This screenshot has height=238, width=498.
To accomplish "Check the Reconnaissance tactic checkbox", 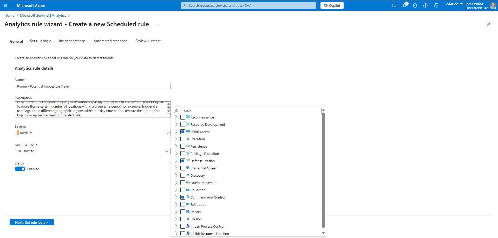I will coord(183,117).
